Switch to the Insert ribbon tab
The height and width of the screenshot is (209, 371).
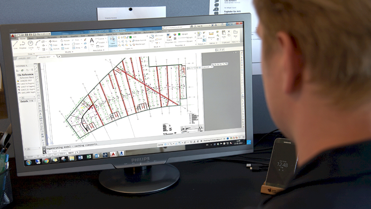(31, 38)
